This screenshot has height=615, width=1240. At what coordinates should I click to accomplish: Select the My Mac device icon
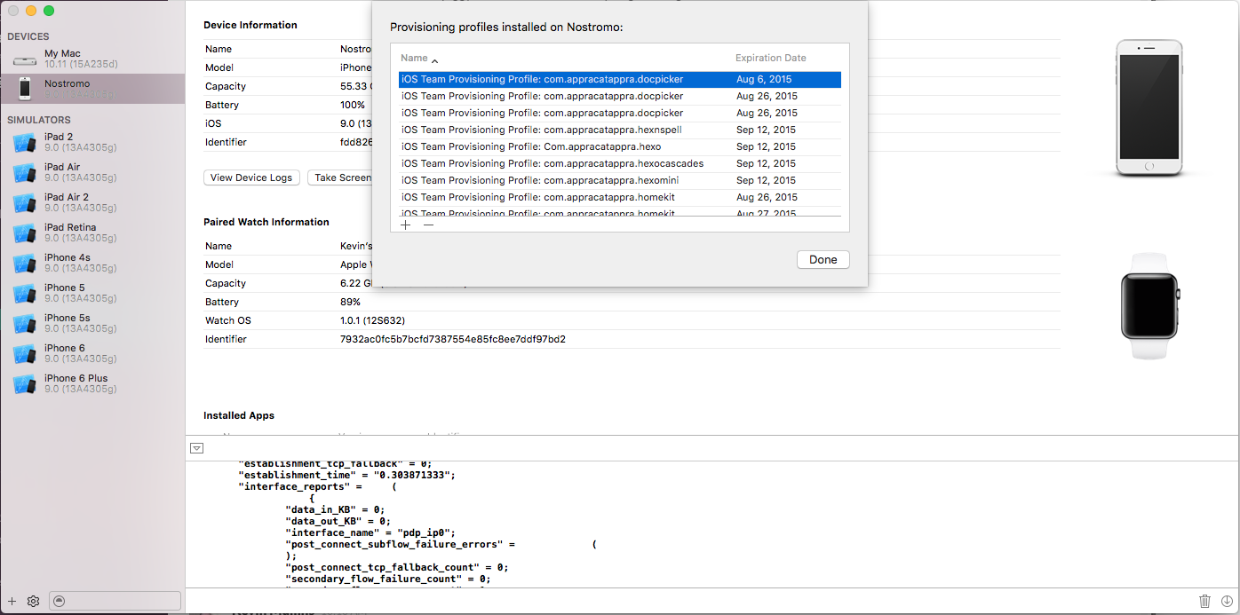(25, 59)
